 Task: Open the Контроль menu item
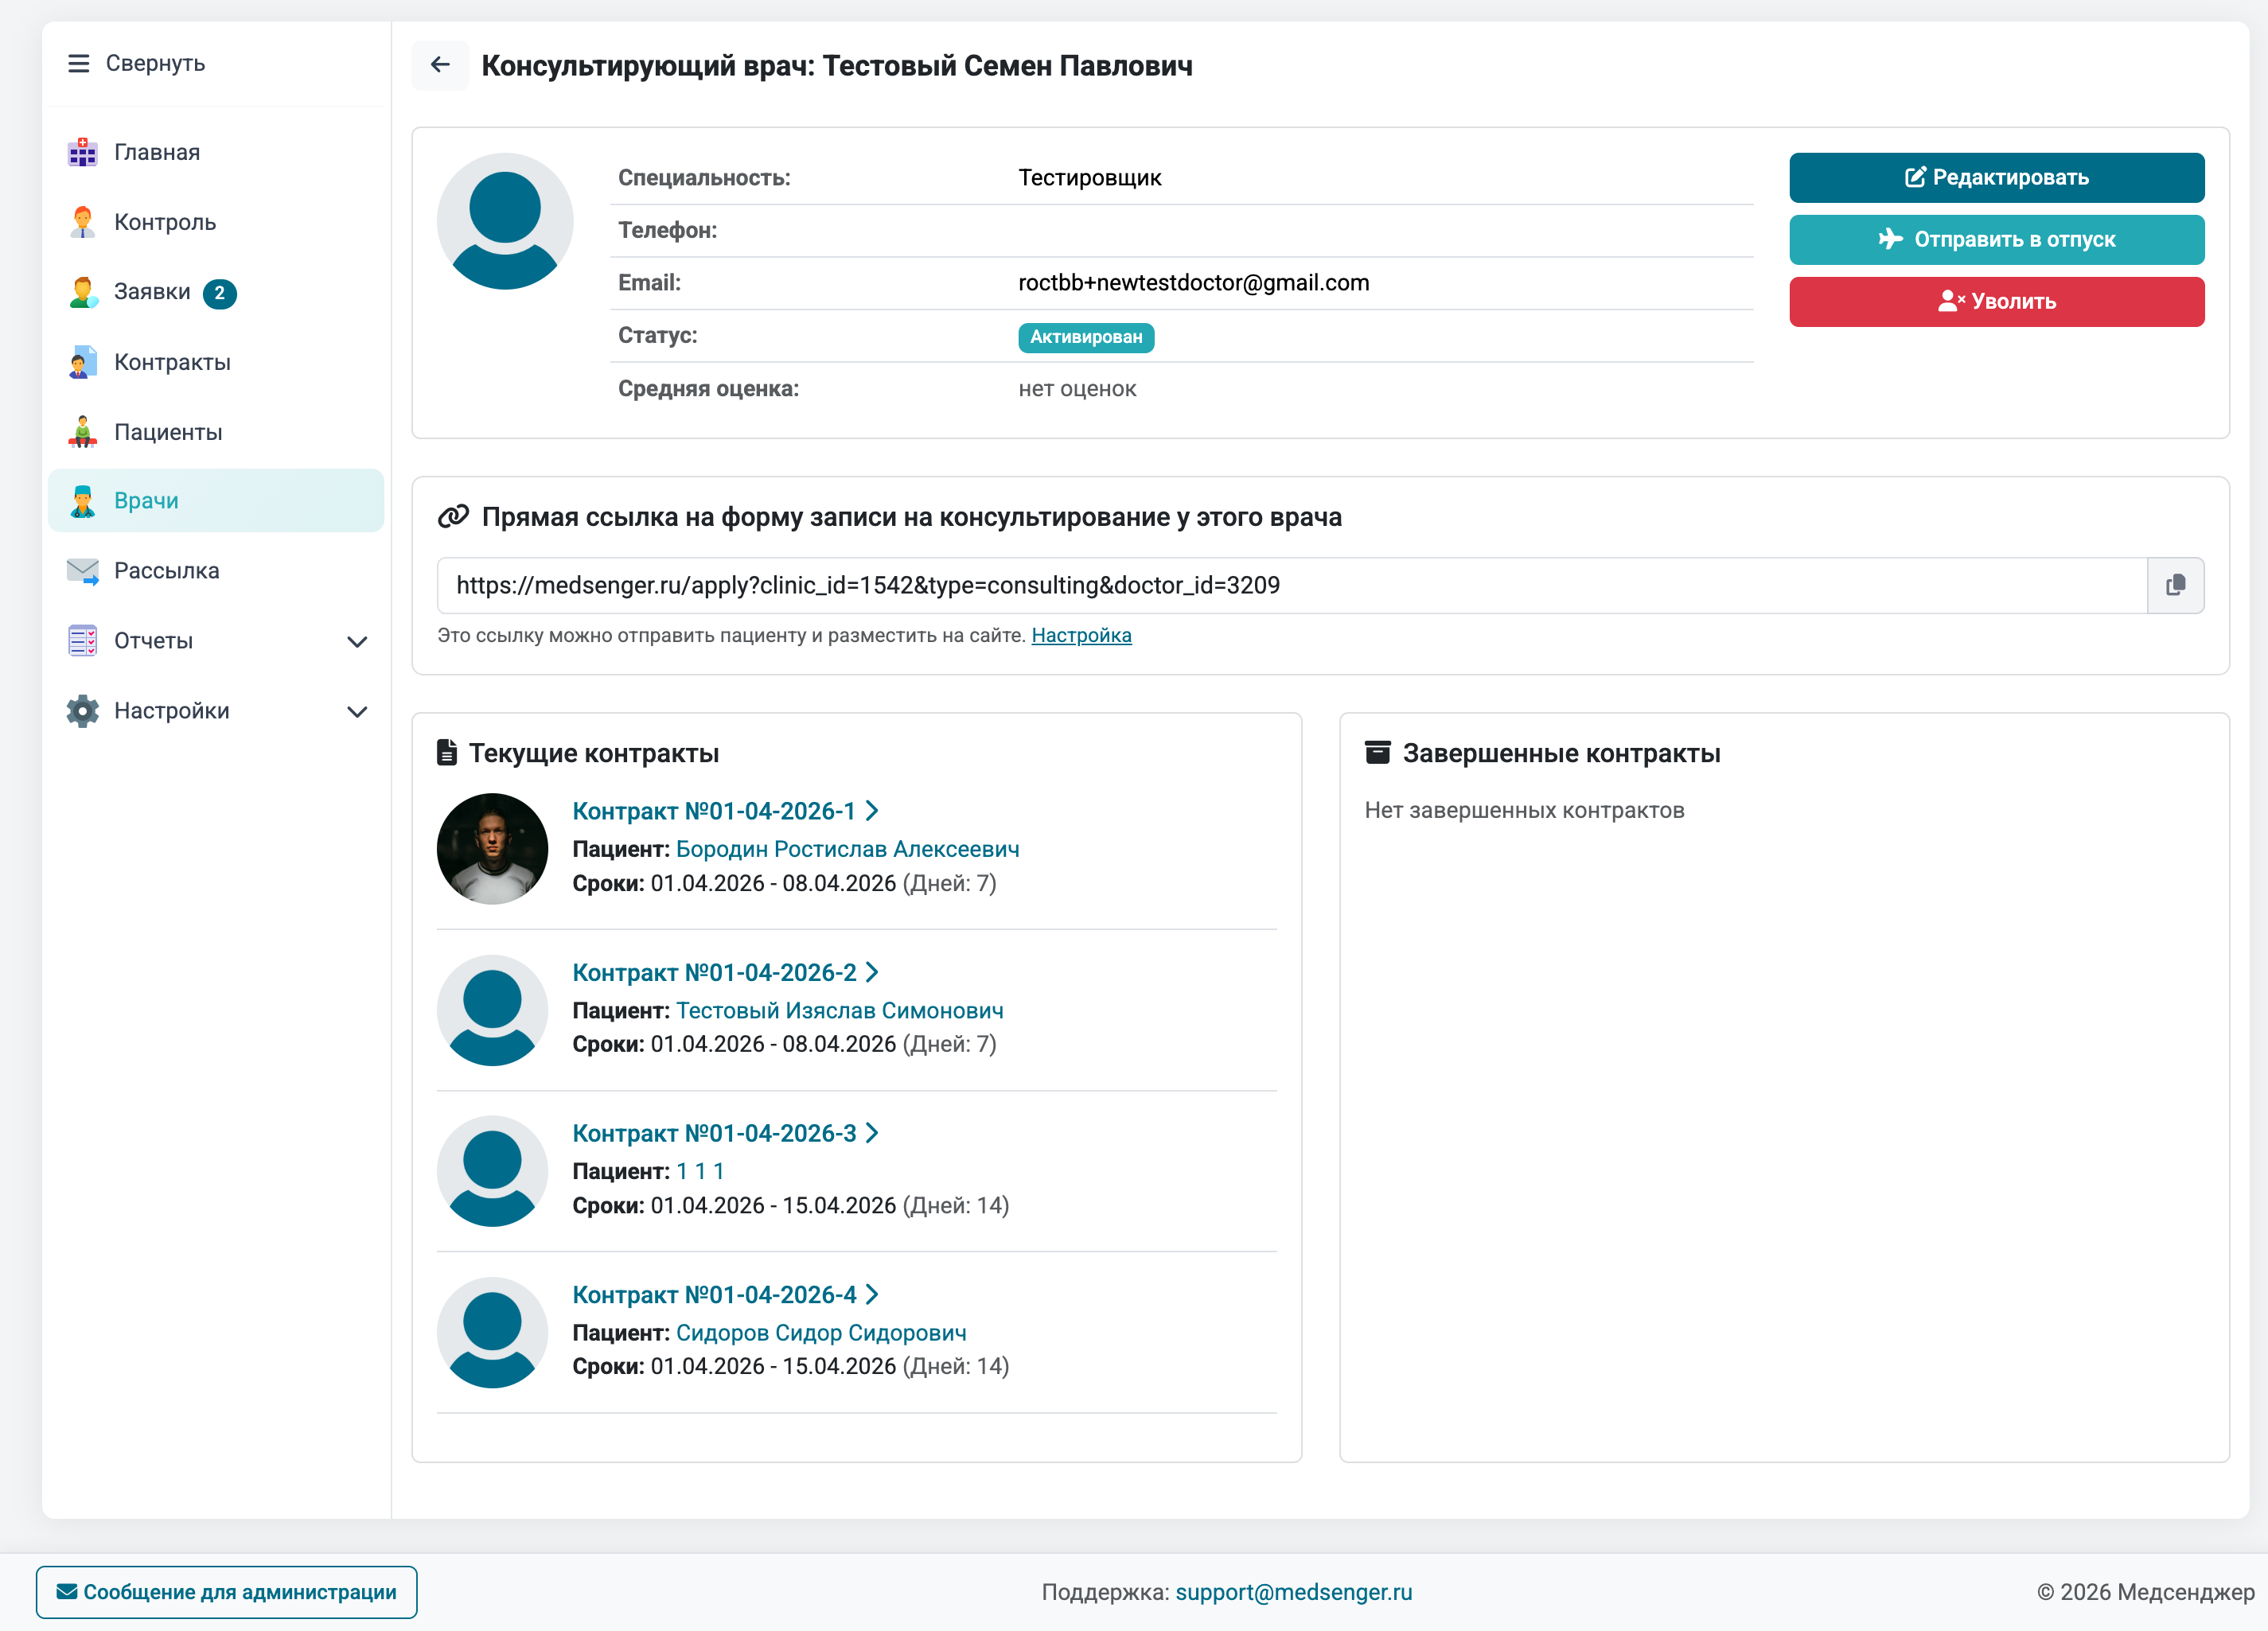click(x=216, y=222)
